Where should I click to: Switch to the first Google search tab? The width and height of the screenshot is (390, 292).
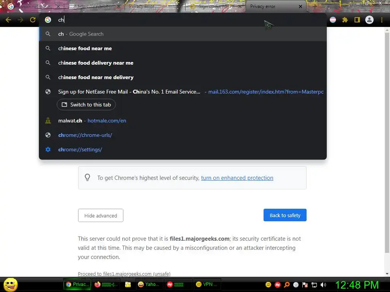[34, 6]
